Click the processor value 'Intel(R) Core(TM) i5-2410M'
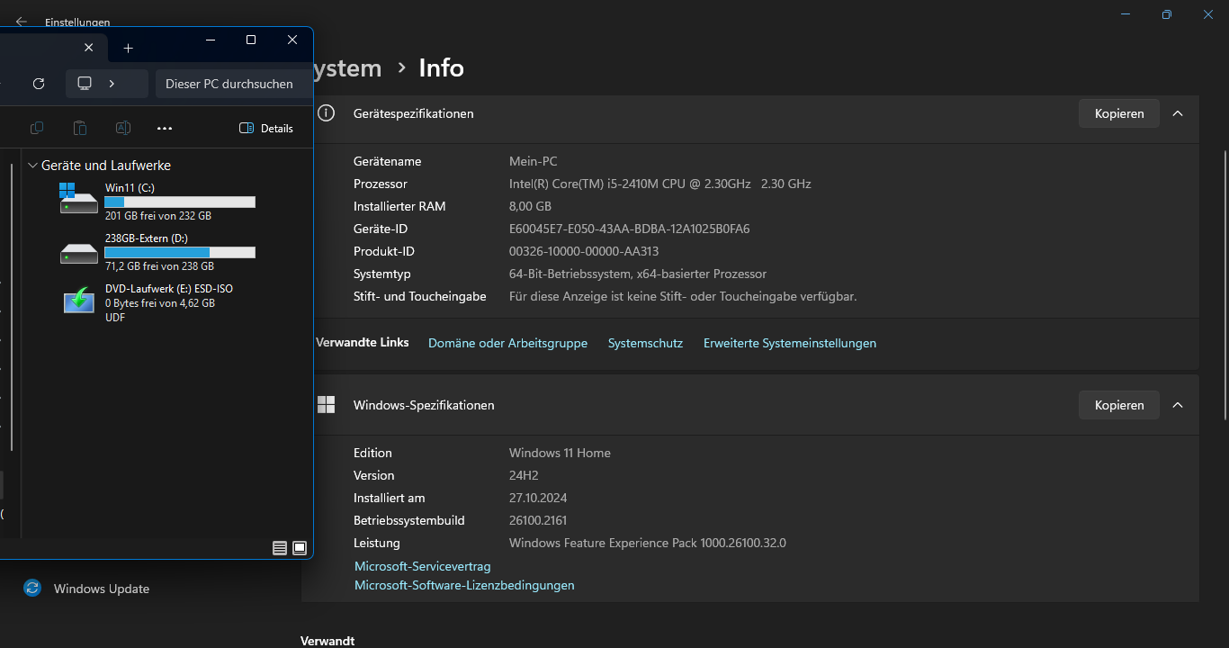Viewport: 1229px width, 648px height. [660, 184]
